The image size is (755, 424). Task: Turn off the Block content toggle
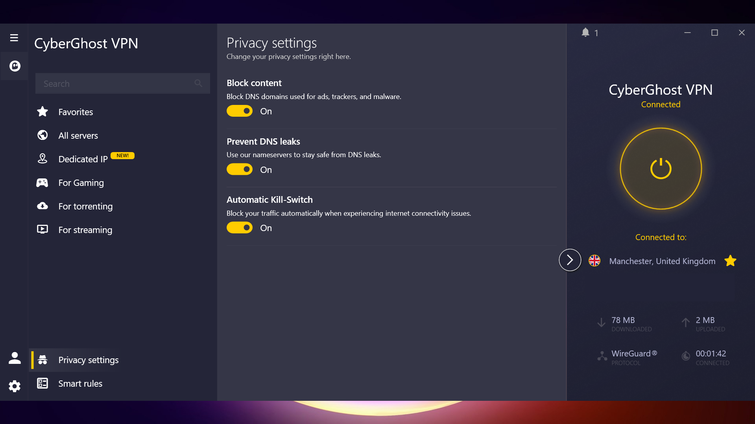pos(240,111)
